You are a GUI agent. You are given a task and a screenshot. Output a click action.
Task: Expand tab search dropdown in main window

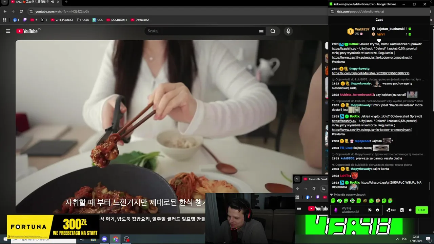click(4, 2)
